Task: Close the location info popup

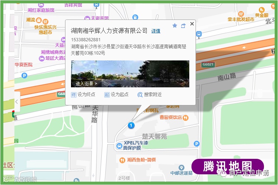Action: pyautogui.click(x=192, y=24)
